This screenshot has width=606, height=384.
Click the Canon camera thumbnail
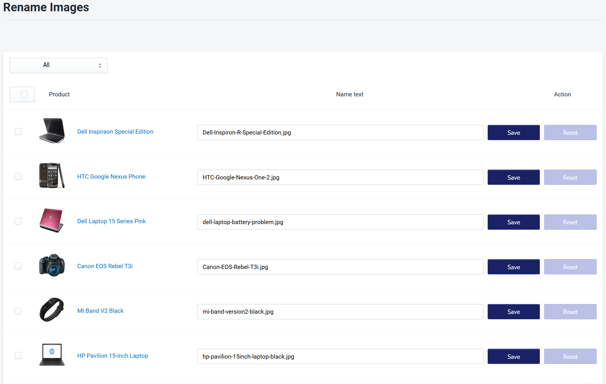coord(52,265)
